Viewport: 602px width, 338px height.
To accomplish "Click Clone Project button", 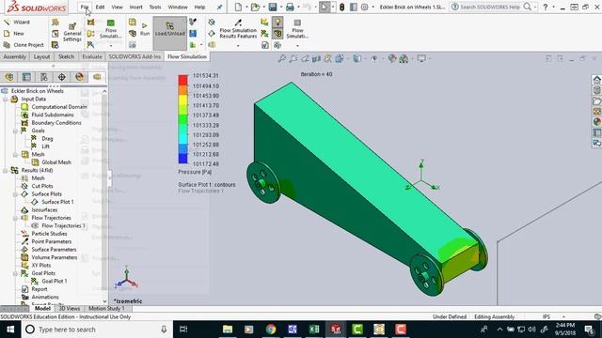I will point(24,45).
